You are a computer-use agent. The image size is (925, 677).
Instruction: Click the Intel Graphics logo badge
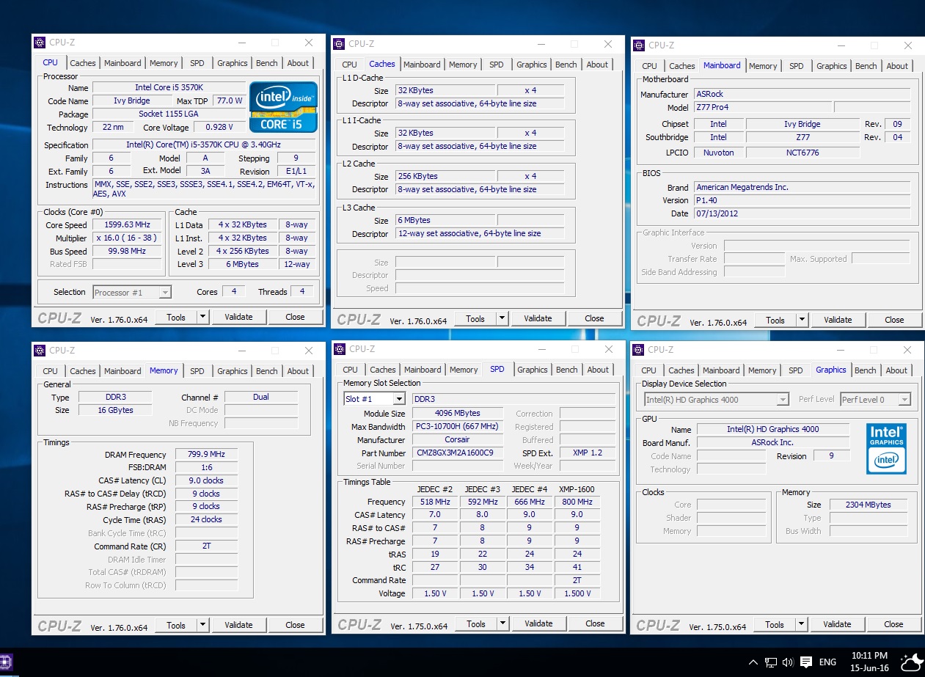(886, 448)
